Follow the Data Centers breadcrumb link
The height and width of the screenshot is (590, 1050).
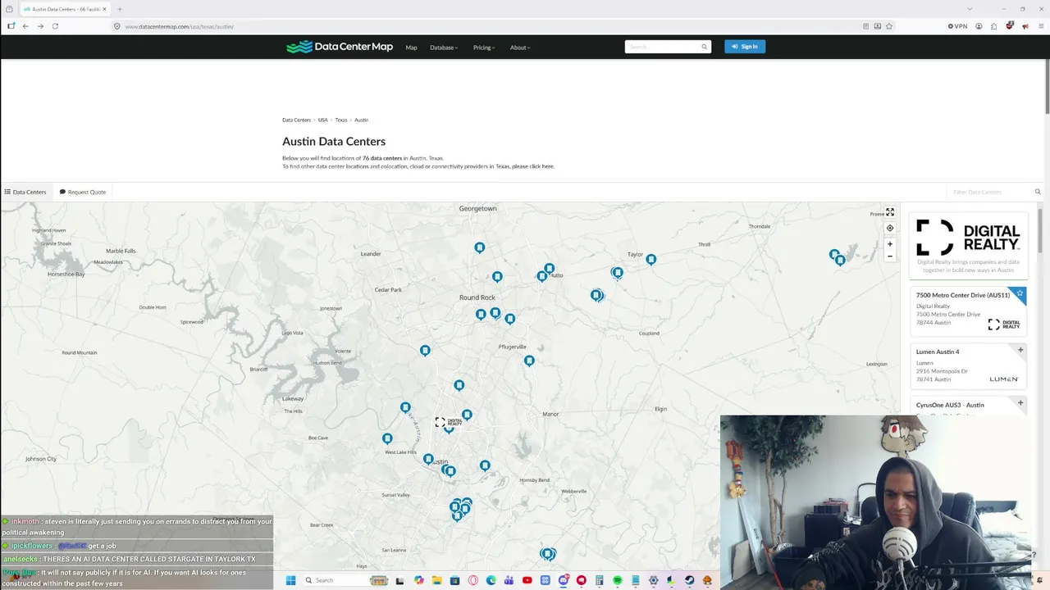pyautogui.click(x=296, y=120)
